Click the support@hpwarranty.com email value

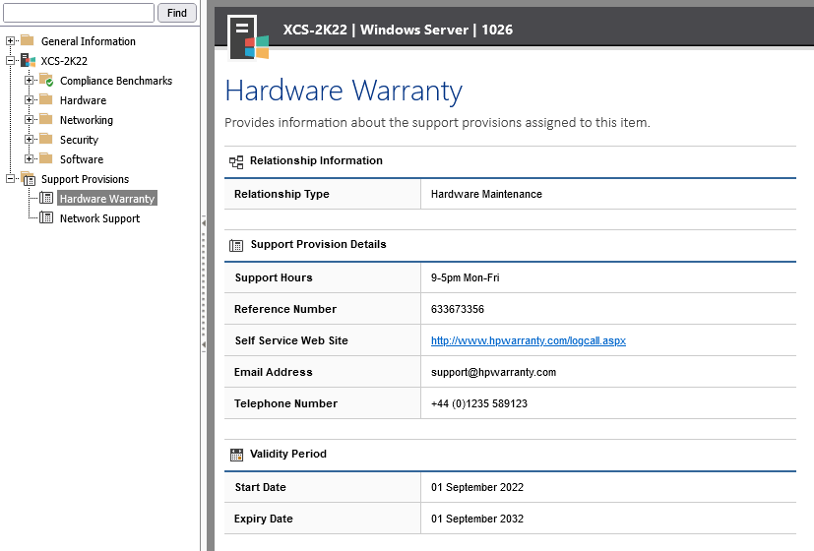tap(493, 372)
